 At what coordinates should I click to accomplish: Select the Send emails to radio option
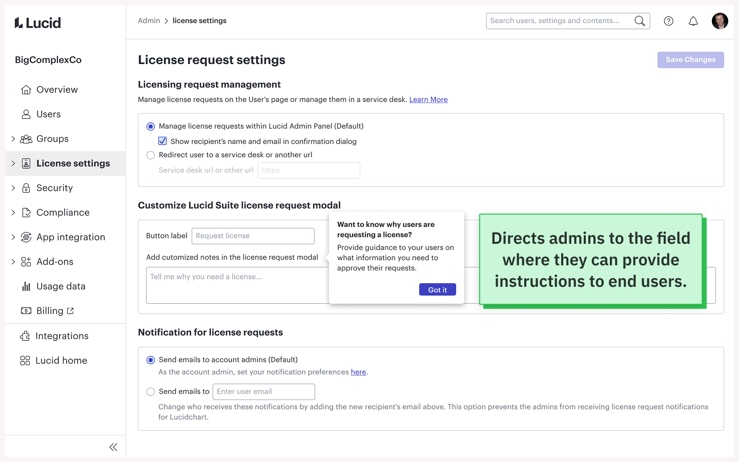[x=151, y=392]
